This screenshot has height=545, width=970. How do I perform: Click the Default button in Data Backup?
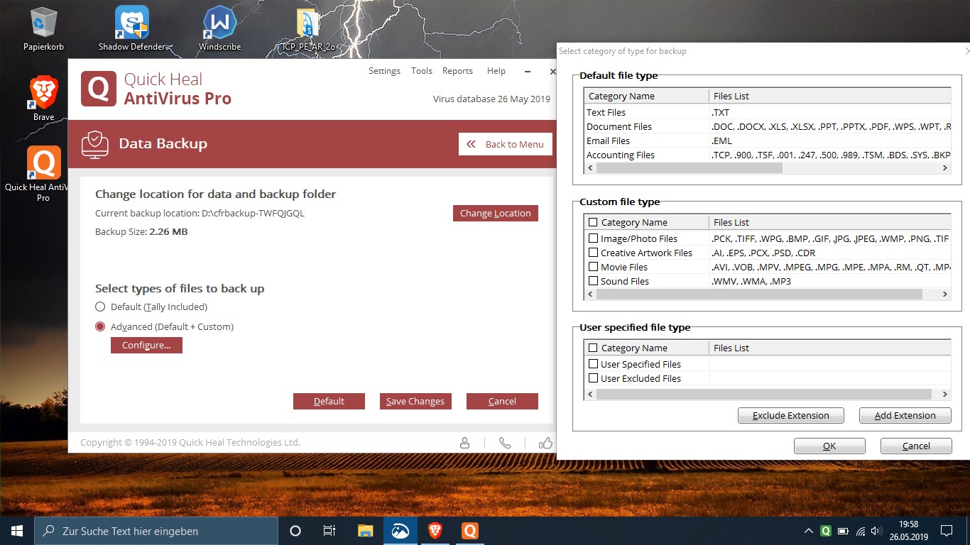pyautogui.click(x=329, y=401)
